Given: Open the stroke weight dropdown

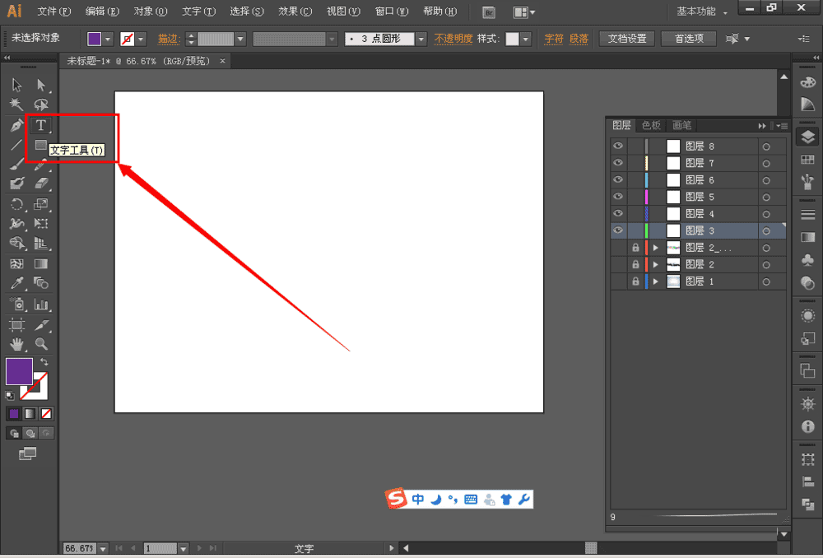Looking at the screenshot, I should 240,39.
